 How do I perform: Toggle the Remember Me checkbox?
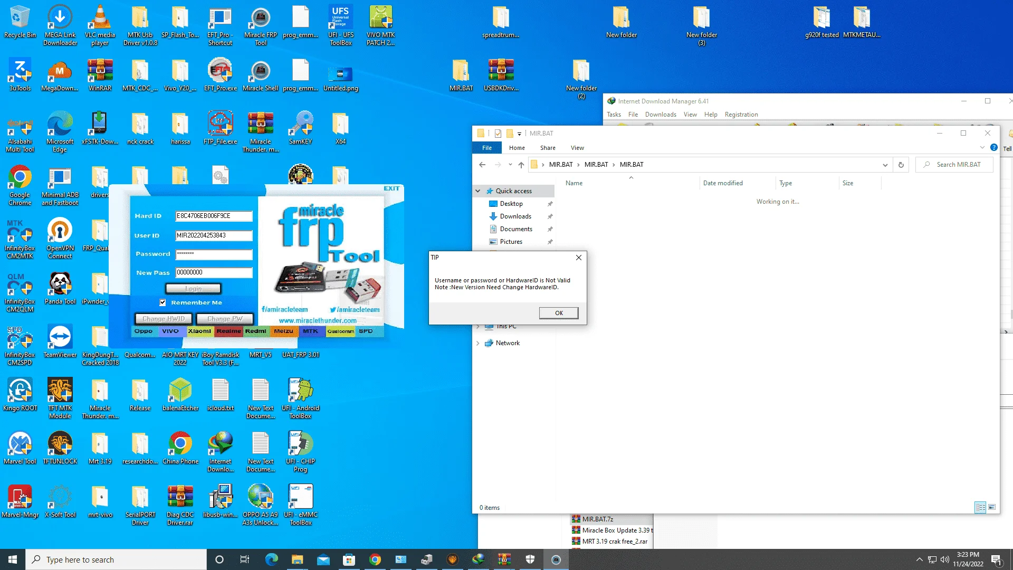(163, 302)
